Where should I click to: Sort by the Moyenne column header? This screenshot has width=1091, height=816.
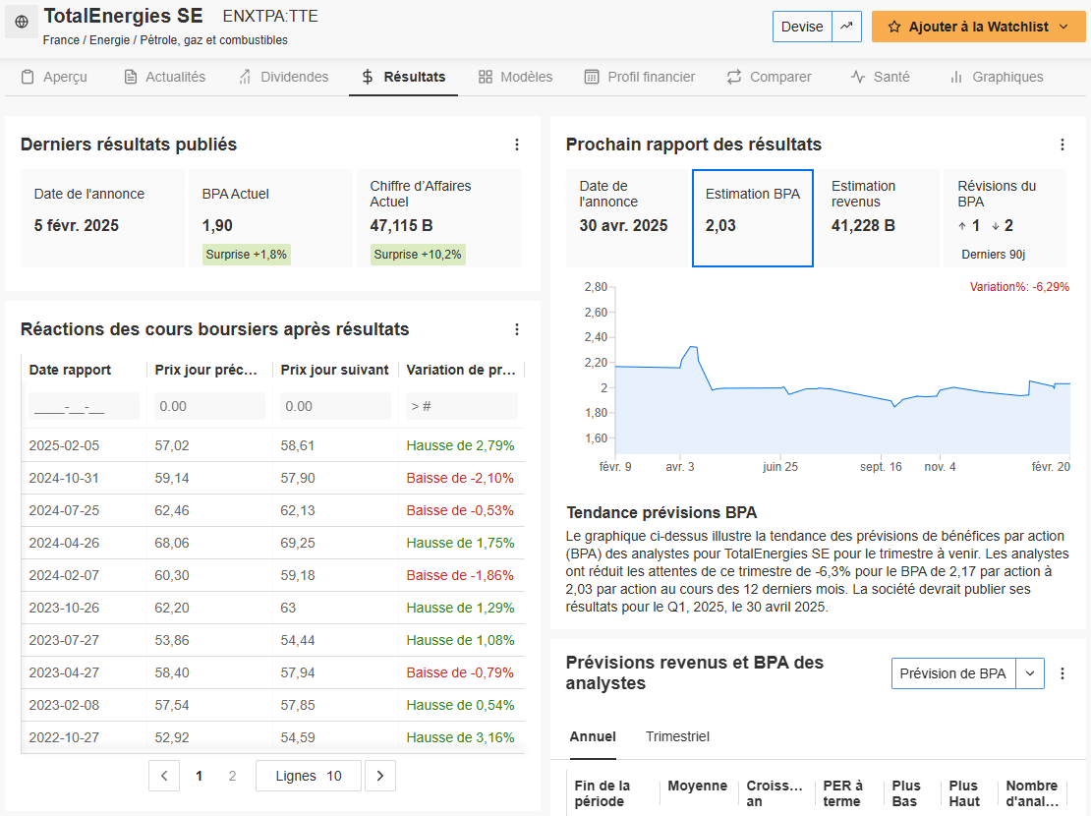698,787
